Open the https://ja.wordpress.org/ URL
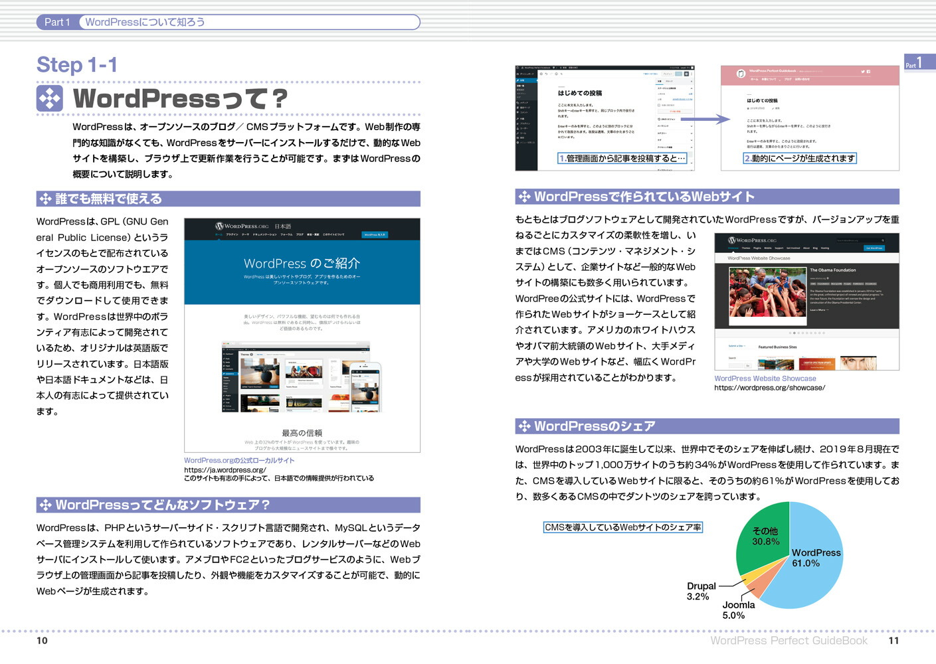Screen dimensions: 936x664 [x=225, y=469]
